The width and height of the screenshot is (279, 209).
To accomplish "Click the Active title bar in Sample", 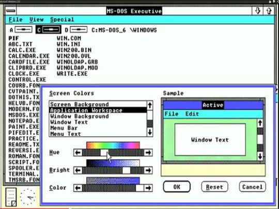I will pyautogui.click(x=213, y=105).
